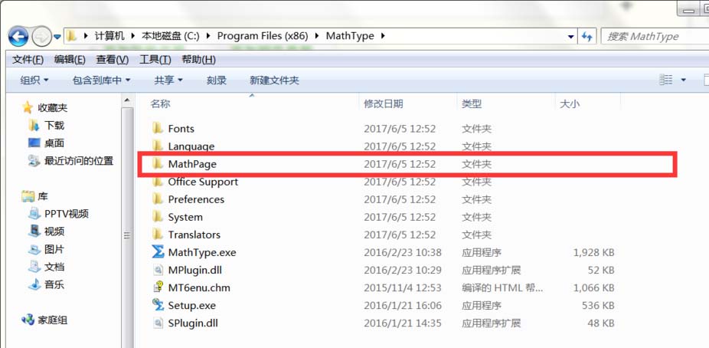
Task: Click the MathPage folder icon
Action: (x=158, y=164)
